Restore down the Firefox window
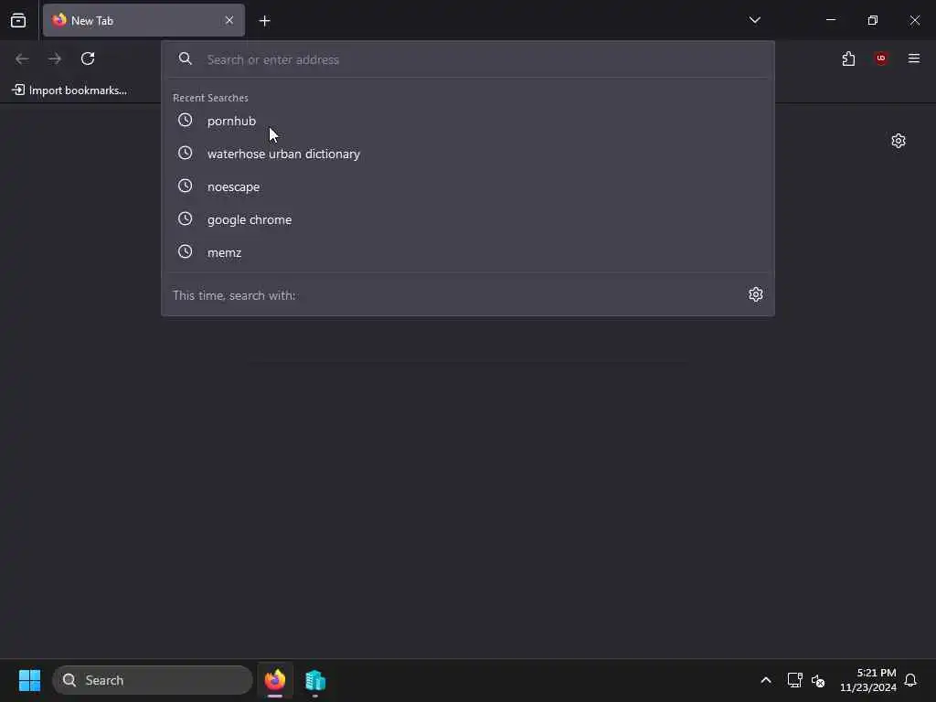 (873, 20)
